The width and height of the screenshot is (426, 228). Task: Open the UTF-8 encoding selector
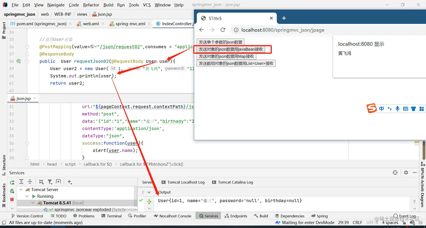click(x=372, y=223)
